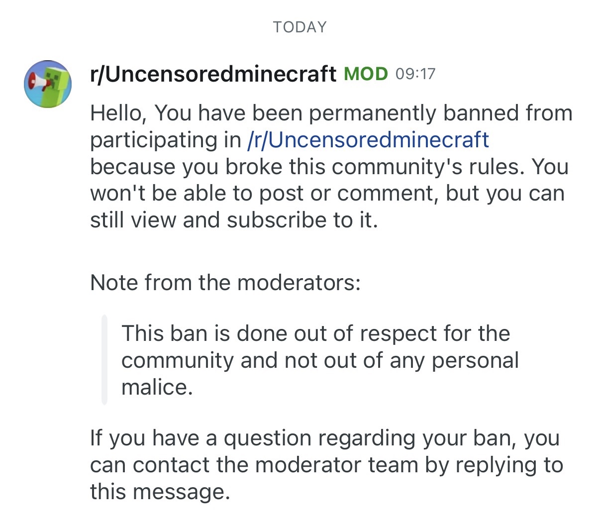Viewport: 600px width, 532px height.
Task: Click the word "malice." in the quote
Action: pos(157,387)
